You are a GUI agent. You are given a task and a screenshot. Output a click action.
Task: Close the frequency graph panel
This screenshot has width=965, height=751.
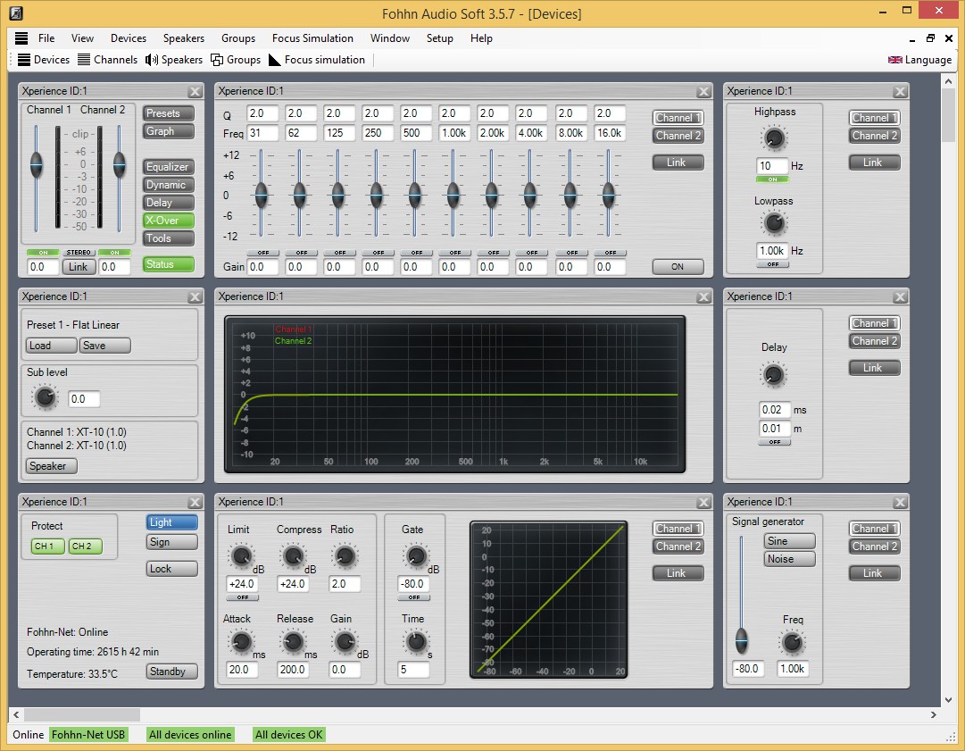click(703, 297)
